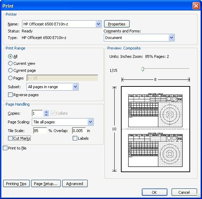Viewport: 202px width, 199px height.
Task: Open Printing Tips
Action: click(x=16, y=184)
